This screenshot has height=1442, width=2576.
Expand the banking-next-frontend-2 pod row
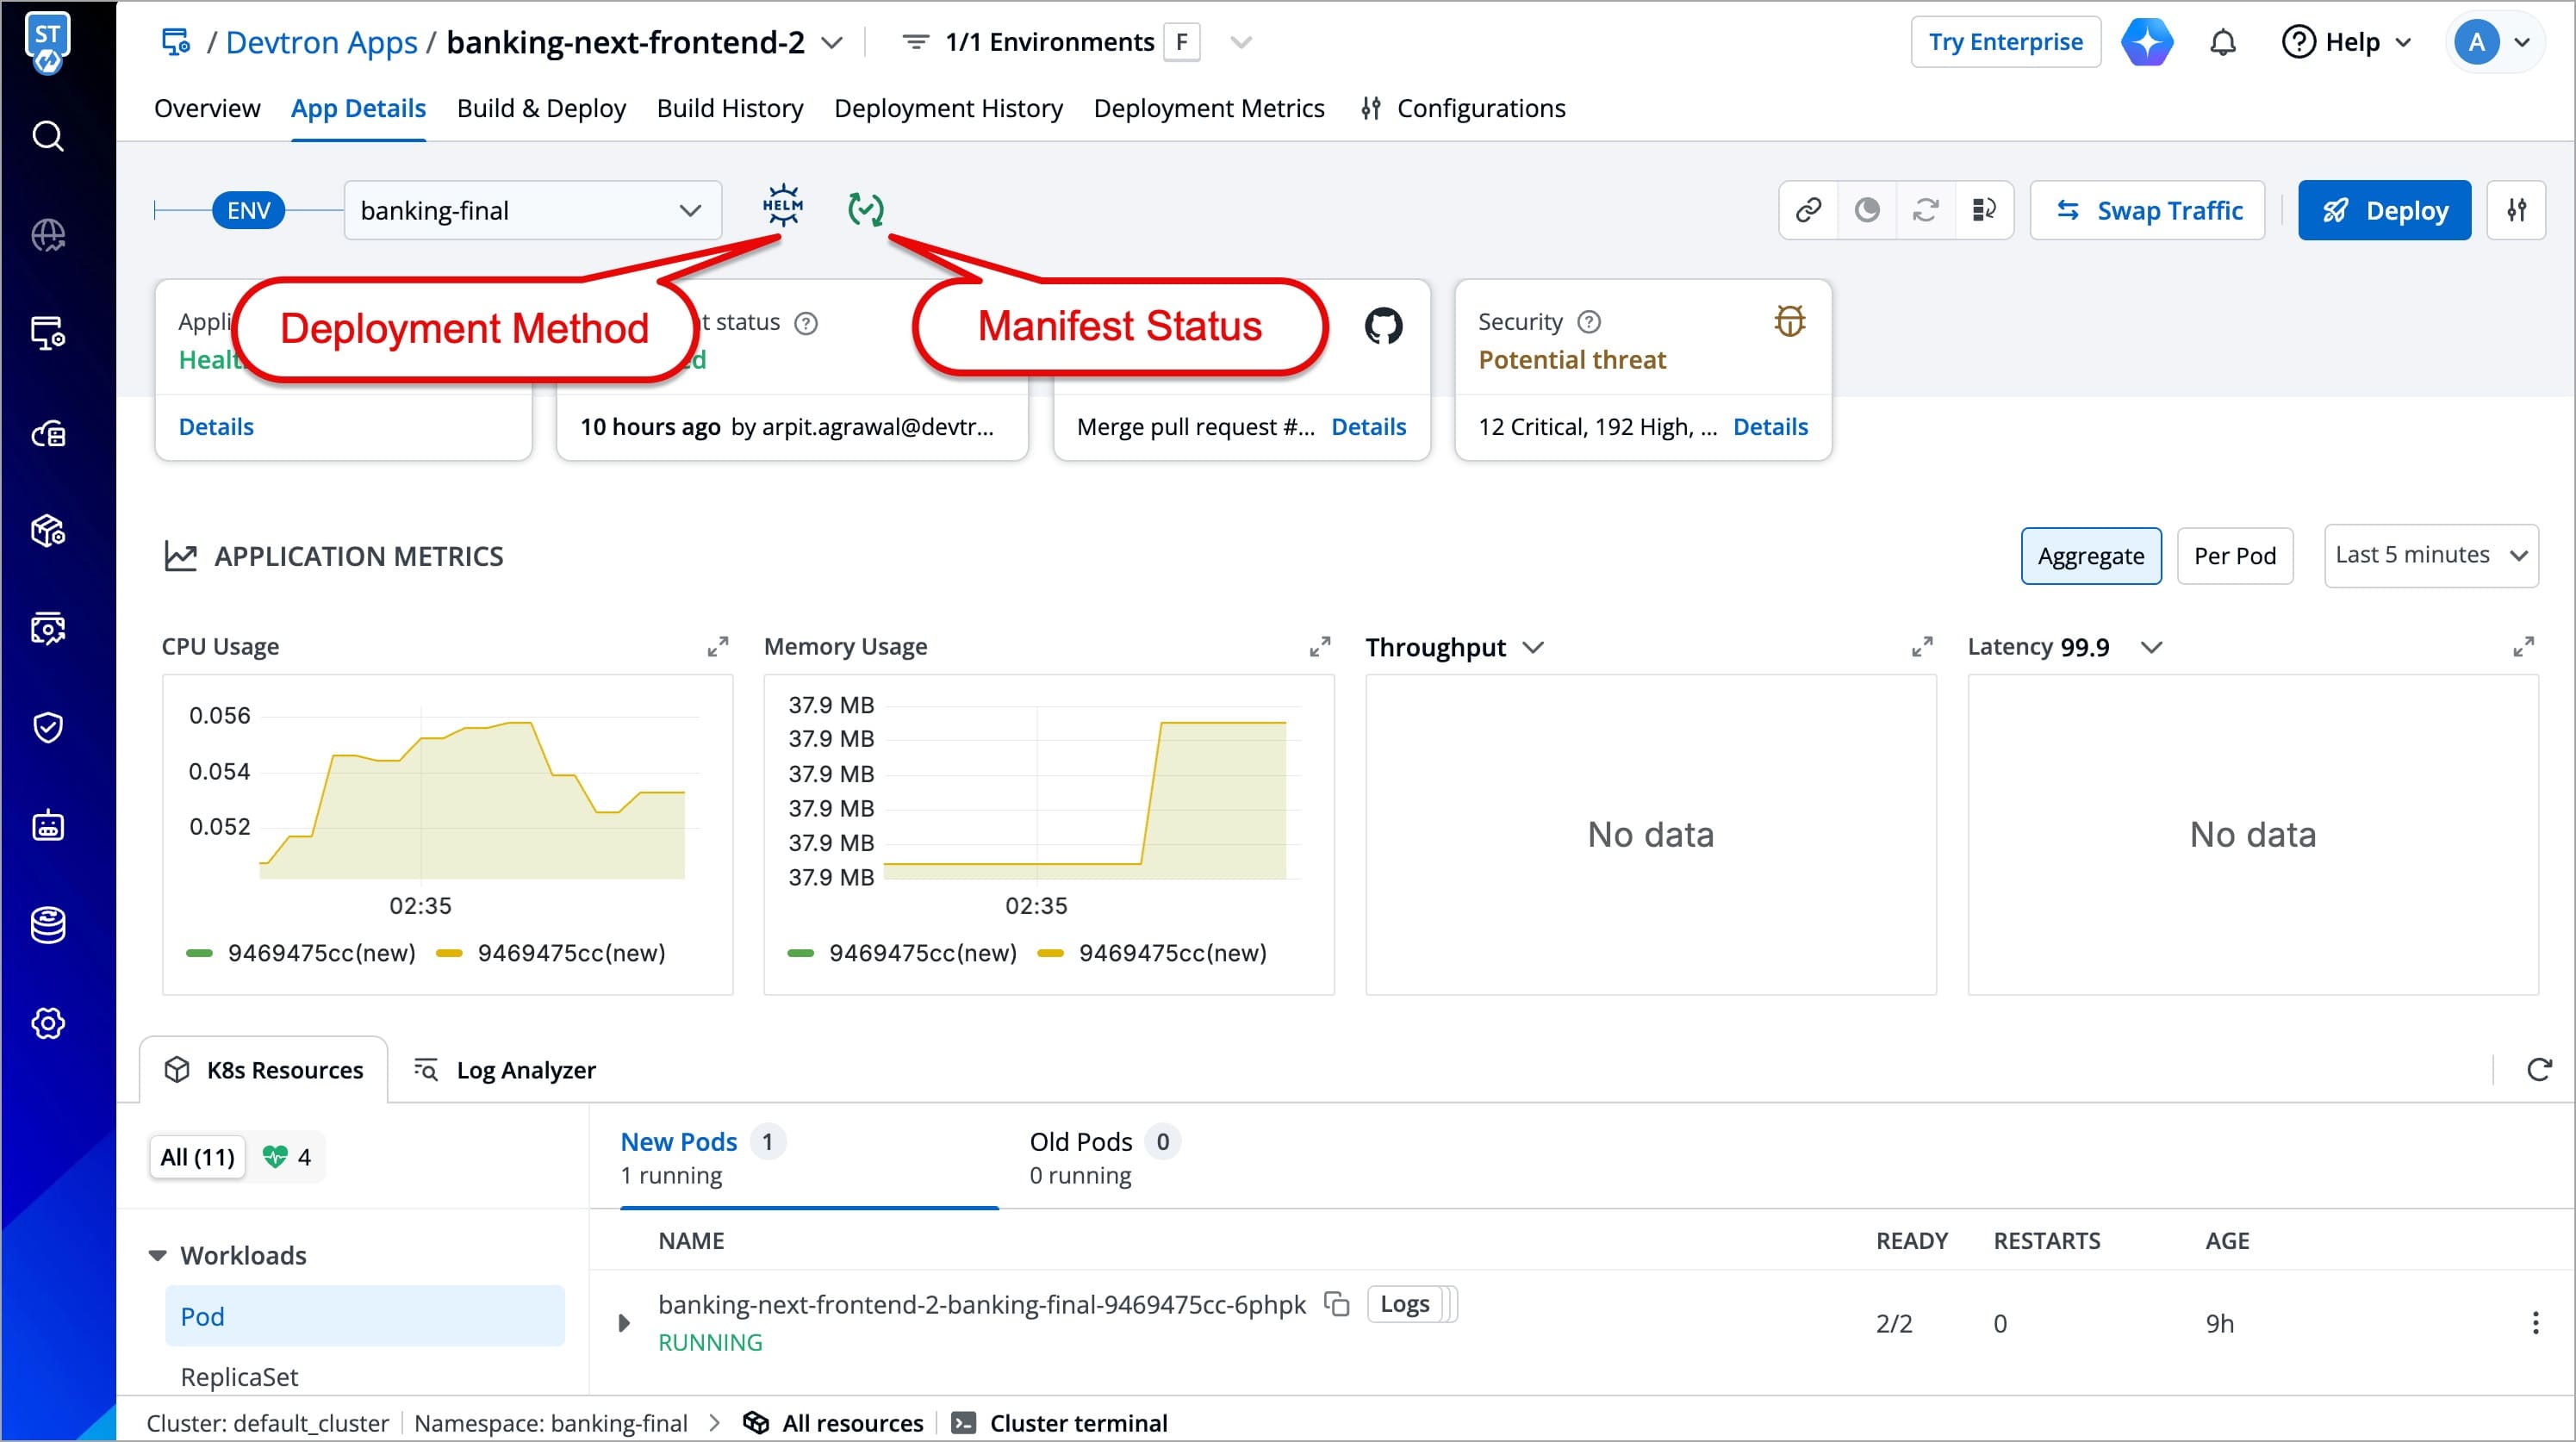coord(624,1323)
